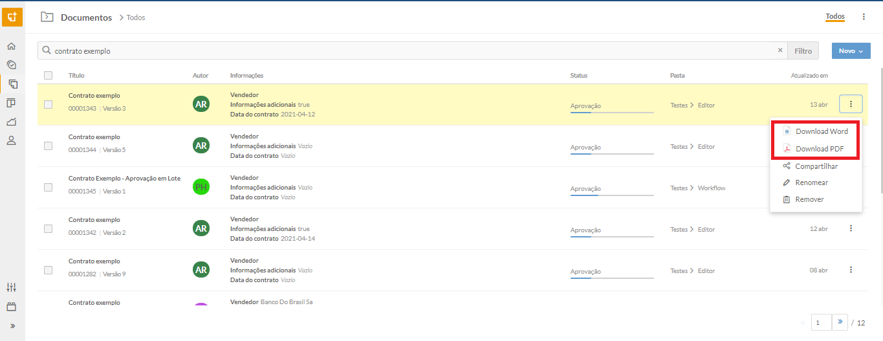Select the Documents icon in sidebar

pos(12,83)
